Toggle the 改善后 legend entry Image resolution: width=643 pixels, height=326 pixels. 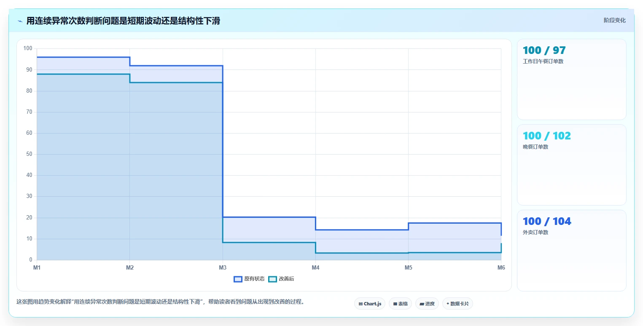coord(281,279)
